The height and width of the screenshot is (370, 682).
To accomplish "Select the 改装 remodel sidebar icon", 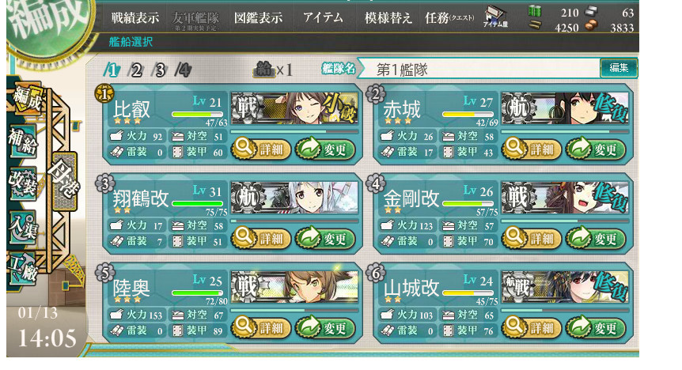I will (23, 183).
